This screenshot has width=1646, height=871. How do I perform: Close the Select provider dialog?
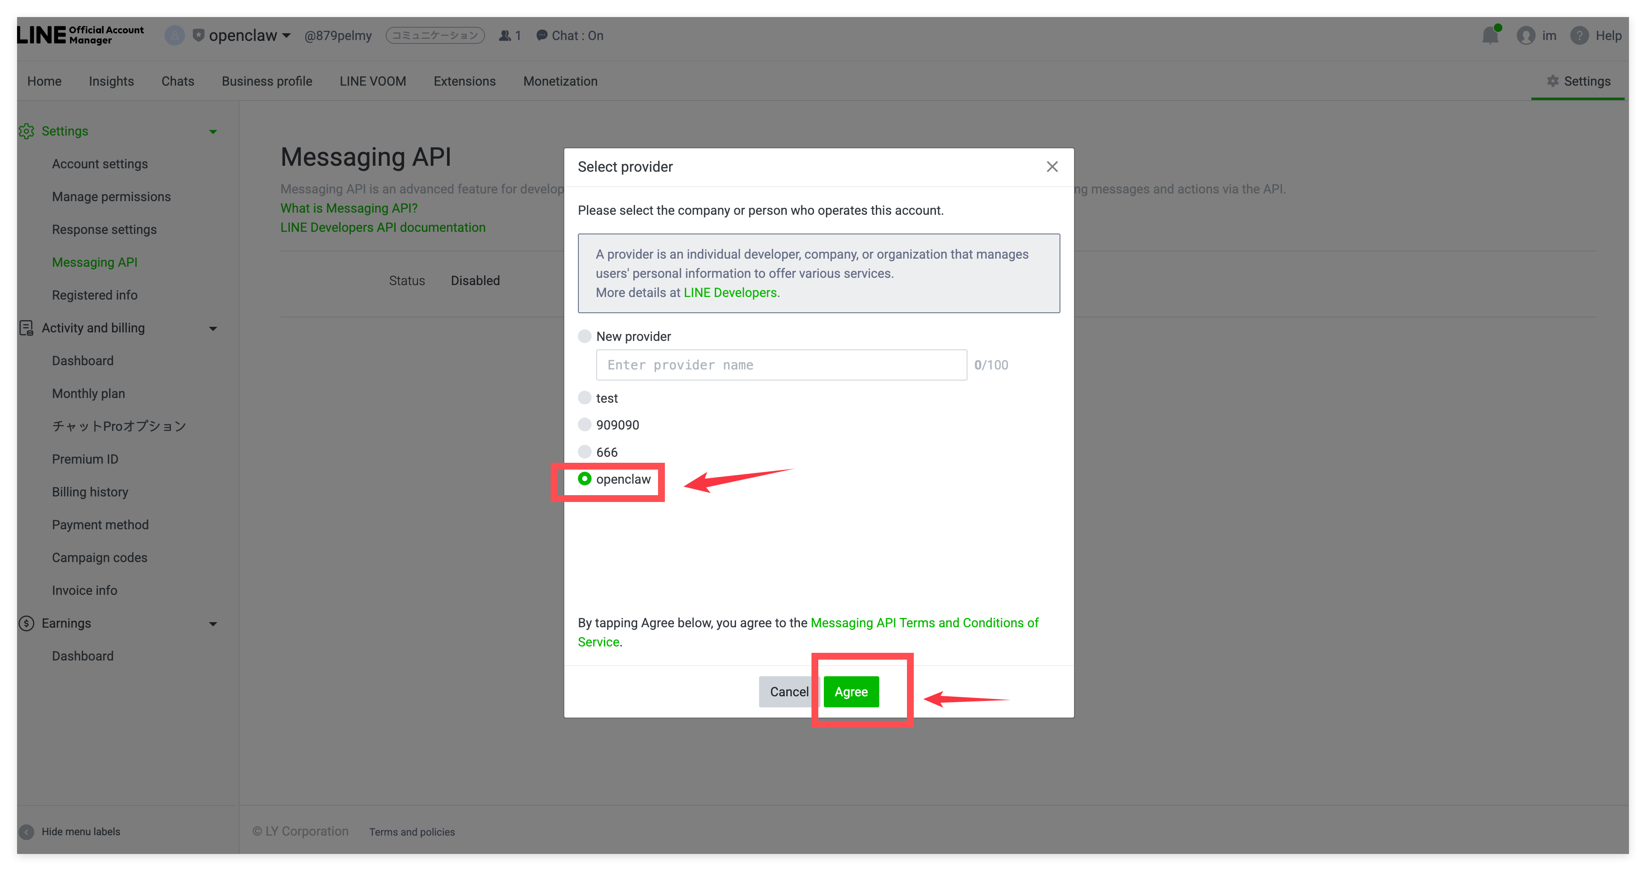point(1052,167)
